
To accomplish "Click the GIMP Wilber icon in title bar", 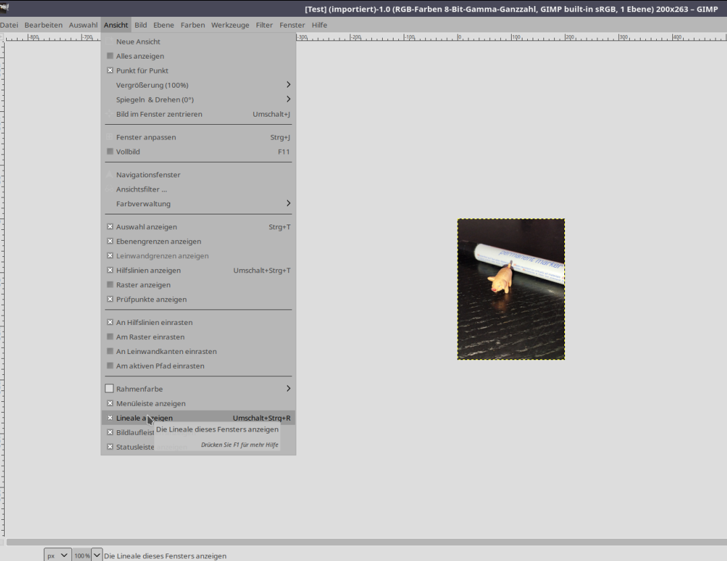I will pos(7,8).
